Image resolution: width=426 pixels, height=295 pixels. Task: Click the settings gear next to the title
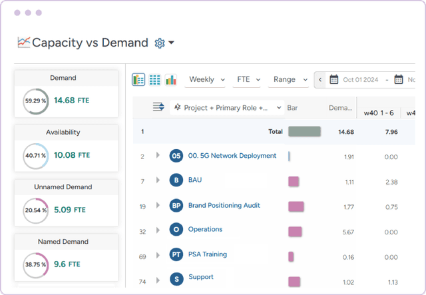point(160,43)
